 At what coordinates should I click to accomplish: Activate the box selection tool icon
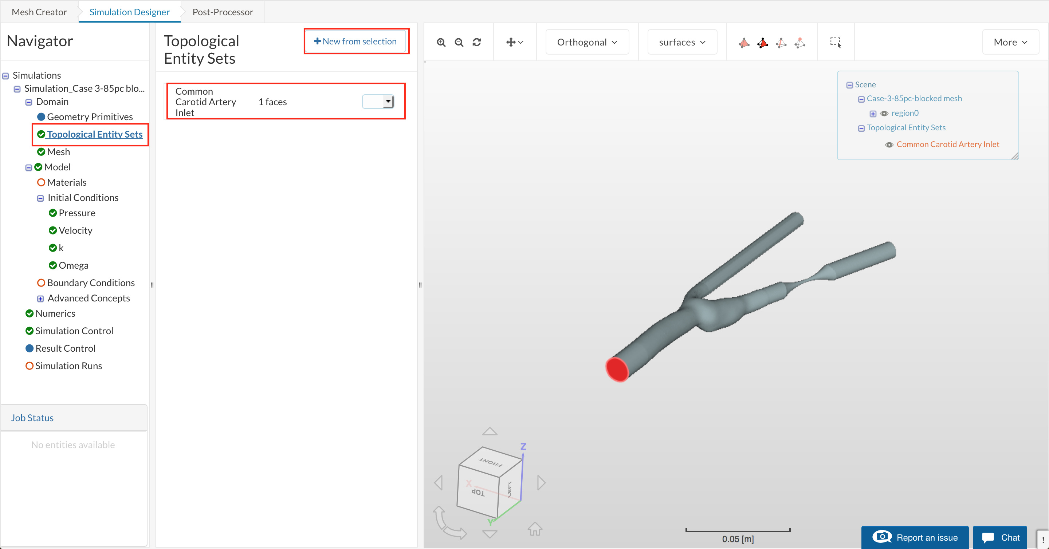tap(835, 42)
